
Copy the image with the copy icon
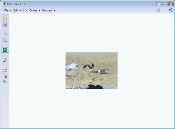pyautogui.click(x=5, y=34)
